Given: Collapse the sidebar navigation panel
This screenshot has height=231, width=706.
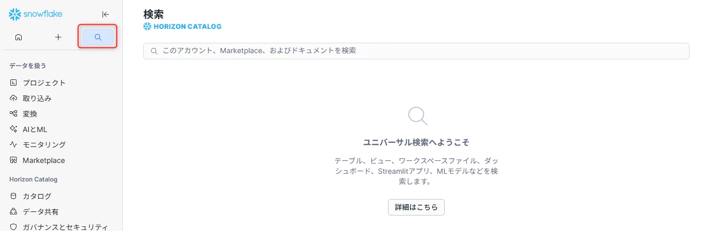Looking at the screenshot, I should pos(106,14).
